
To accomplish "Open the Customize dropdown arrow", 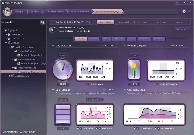I will (x=189, y=29).
